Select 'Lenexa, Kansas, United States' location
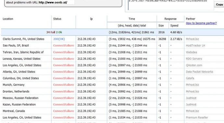The width and height of the screenshot is (224, 123). (21, 59)
